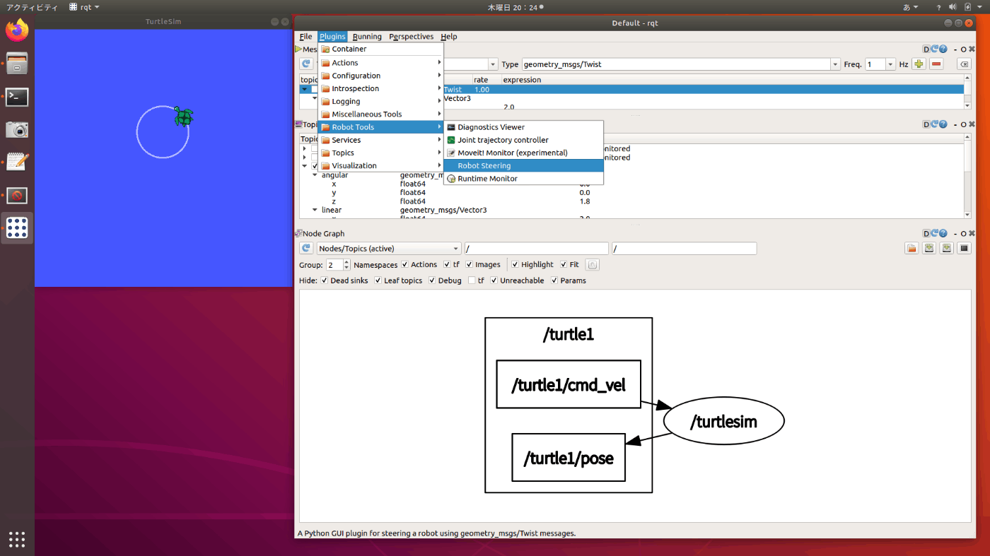The image size is (990, 556).
Task: Select the Container menu item
Action: [381, 49]
